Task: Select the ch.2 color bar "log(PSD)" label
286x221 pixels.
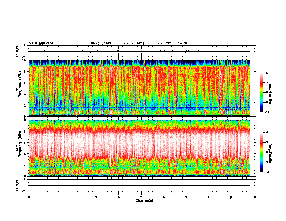Action: (x=270, y=153)
